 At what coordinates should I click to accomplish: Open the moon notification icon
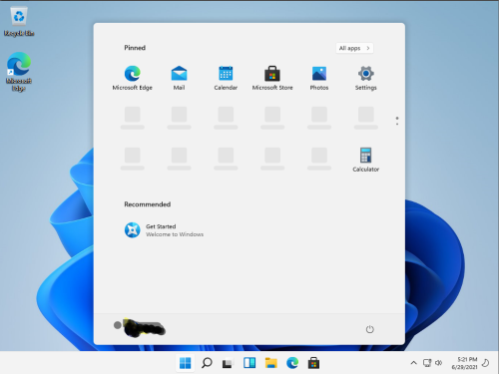486,363
